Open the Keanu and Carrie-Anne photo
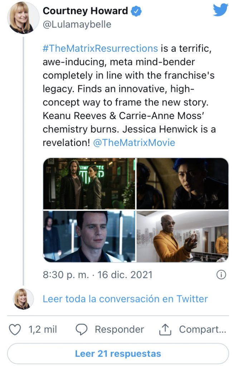 coord(89,184)
